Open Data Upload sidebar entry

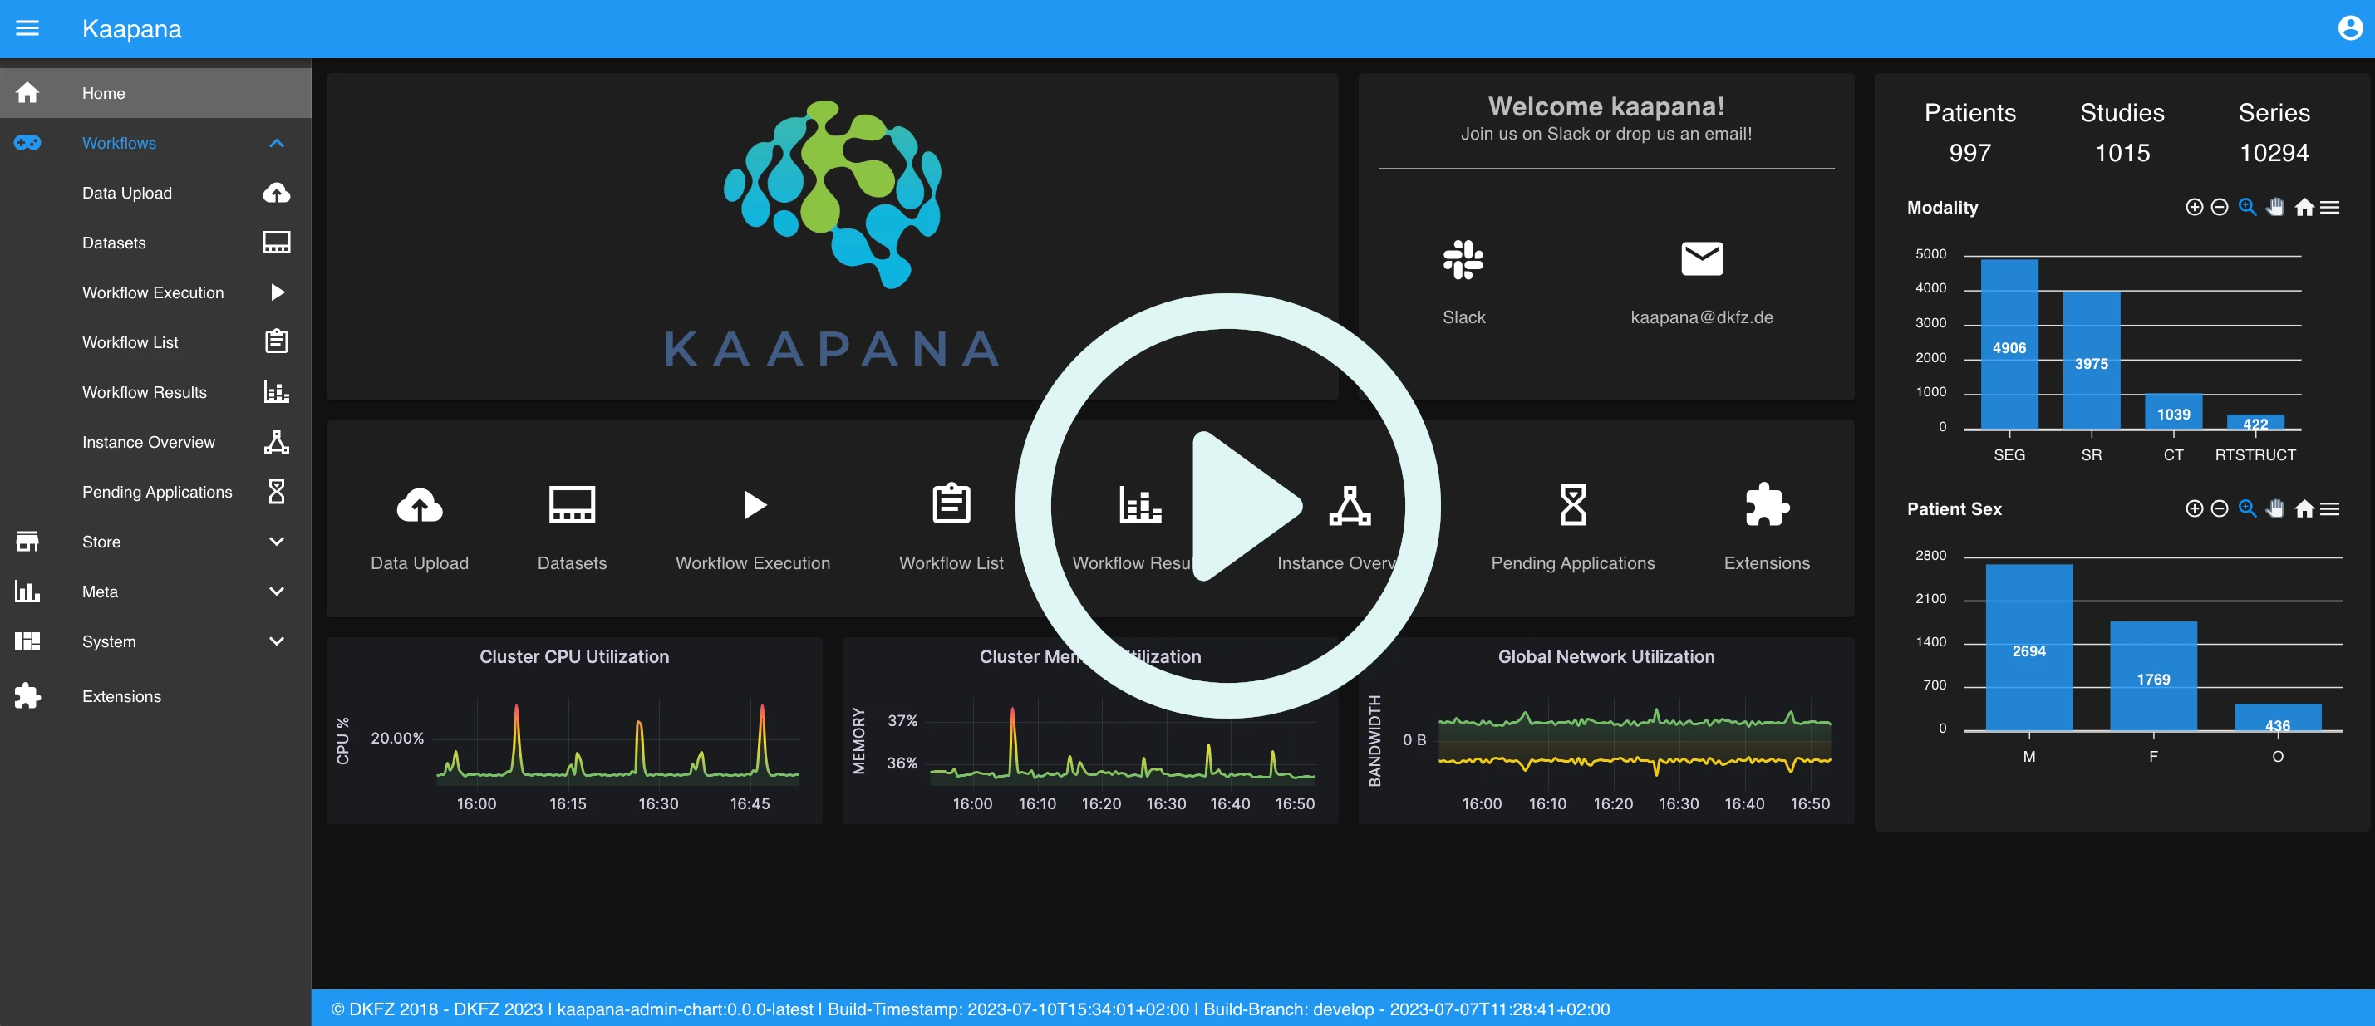point(156,193)
